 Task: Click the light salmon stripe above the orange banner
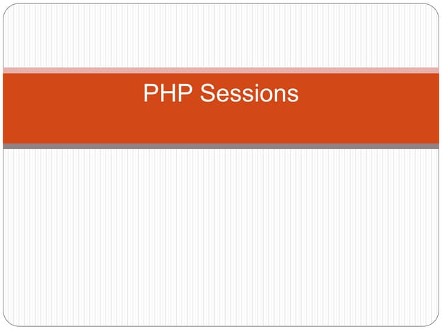tap(221, 70)
